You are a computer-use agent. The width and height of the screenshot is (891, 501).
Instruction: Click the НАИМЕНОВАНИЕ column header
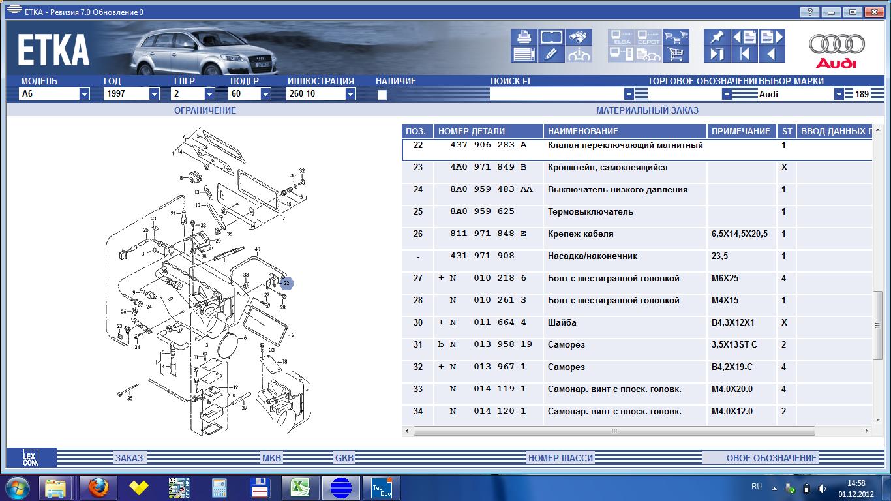625,131
